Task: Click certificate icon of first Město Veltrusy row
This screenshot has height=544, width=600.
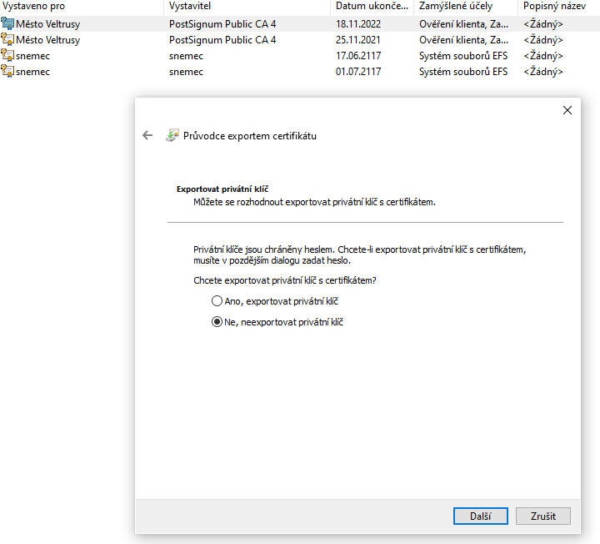Action: [x=8, y=24]
